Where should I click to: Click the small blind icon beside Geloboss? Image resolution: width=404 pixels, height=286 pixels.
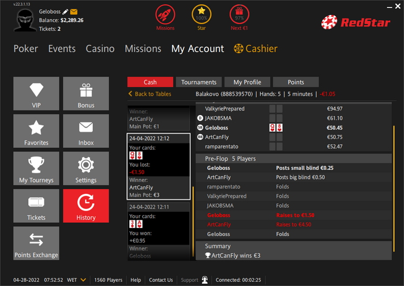(200, 127)
